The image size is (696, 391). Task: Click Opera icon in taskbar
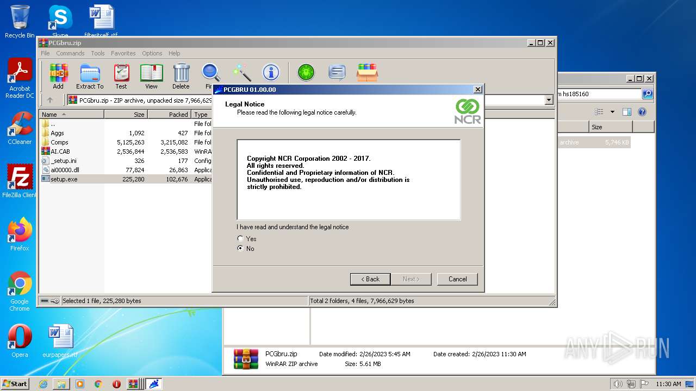[116, 384]
